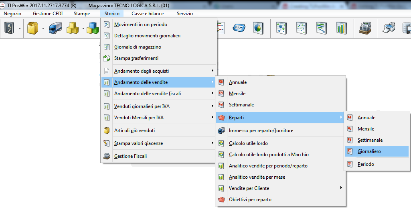Viewport: 411px width, 208px height.
Task: Click the green bar chart toolbar icon
Action: pos(341,28)
